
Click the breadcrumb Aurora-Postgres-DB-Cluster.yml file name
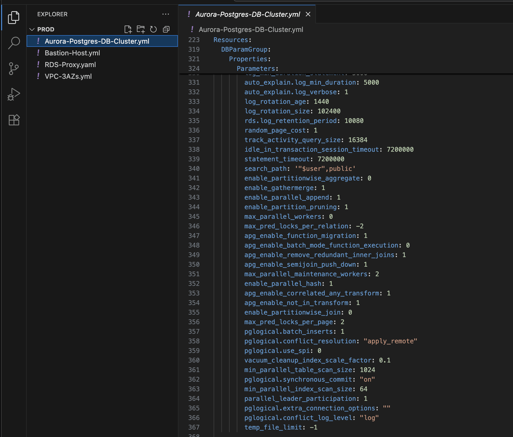click(251, 30)
